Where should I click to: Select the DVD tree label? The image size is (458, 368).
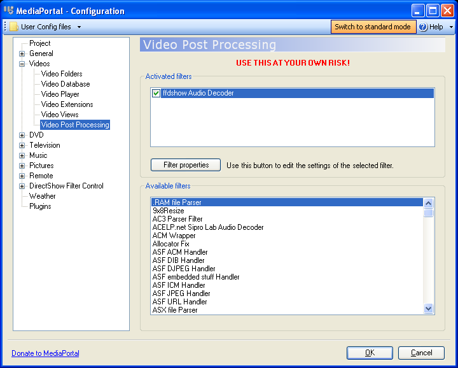tap(36, 135)
